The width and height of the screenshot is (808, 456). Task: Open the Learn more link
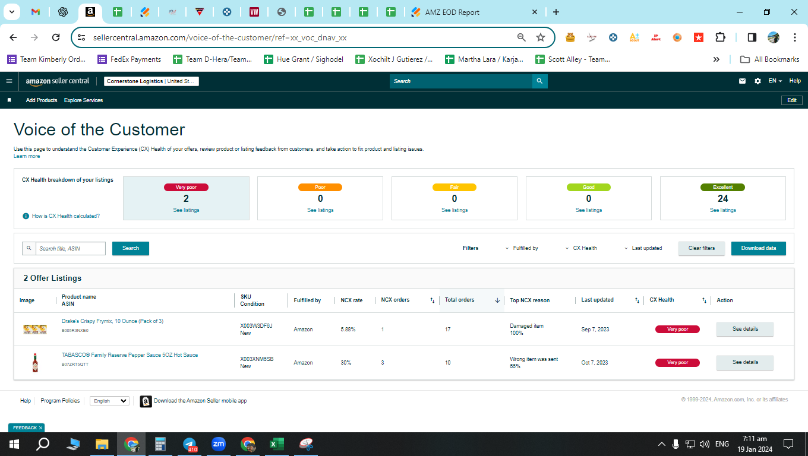(27, 156)
